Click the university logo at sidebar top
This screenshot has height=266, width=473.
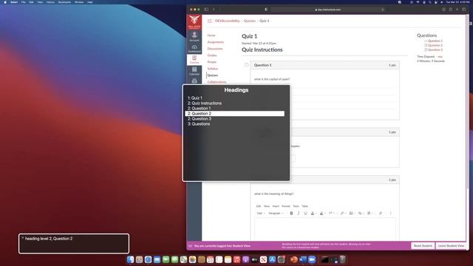[194, 21]
